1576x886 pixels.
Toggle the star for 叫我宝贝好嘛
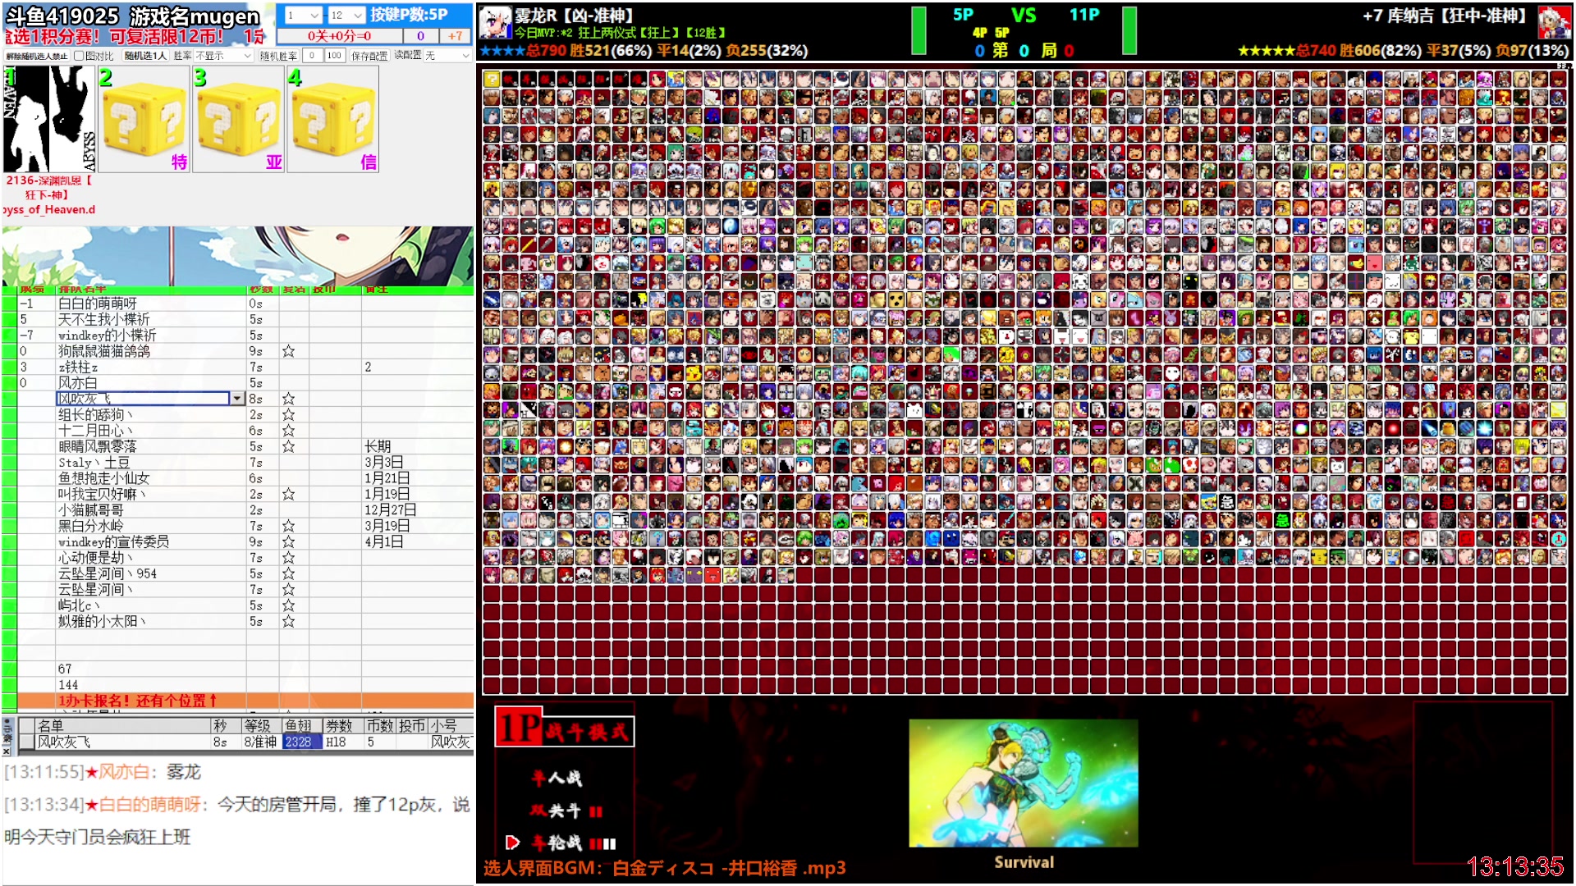point(289,495)
